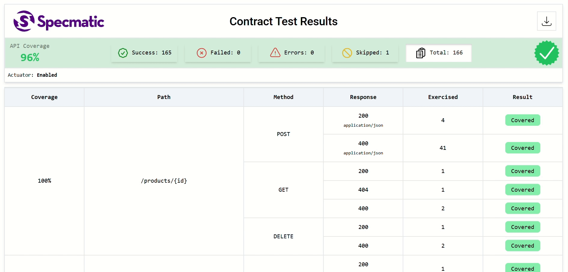Click the Exercised column header
The width and height of the screenshot is (568, 272).
443,97
